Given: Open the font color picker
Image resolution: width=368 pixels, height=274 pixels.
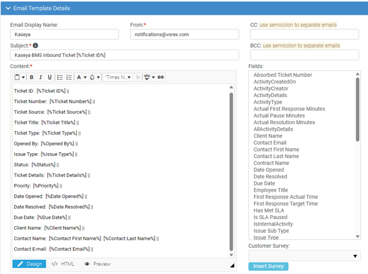Looking at the screenshot, I should click(81, 77).
